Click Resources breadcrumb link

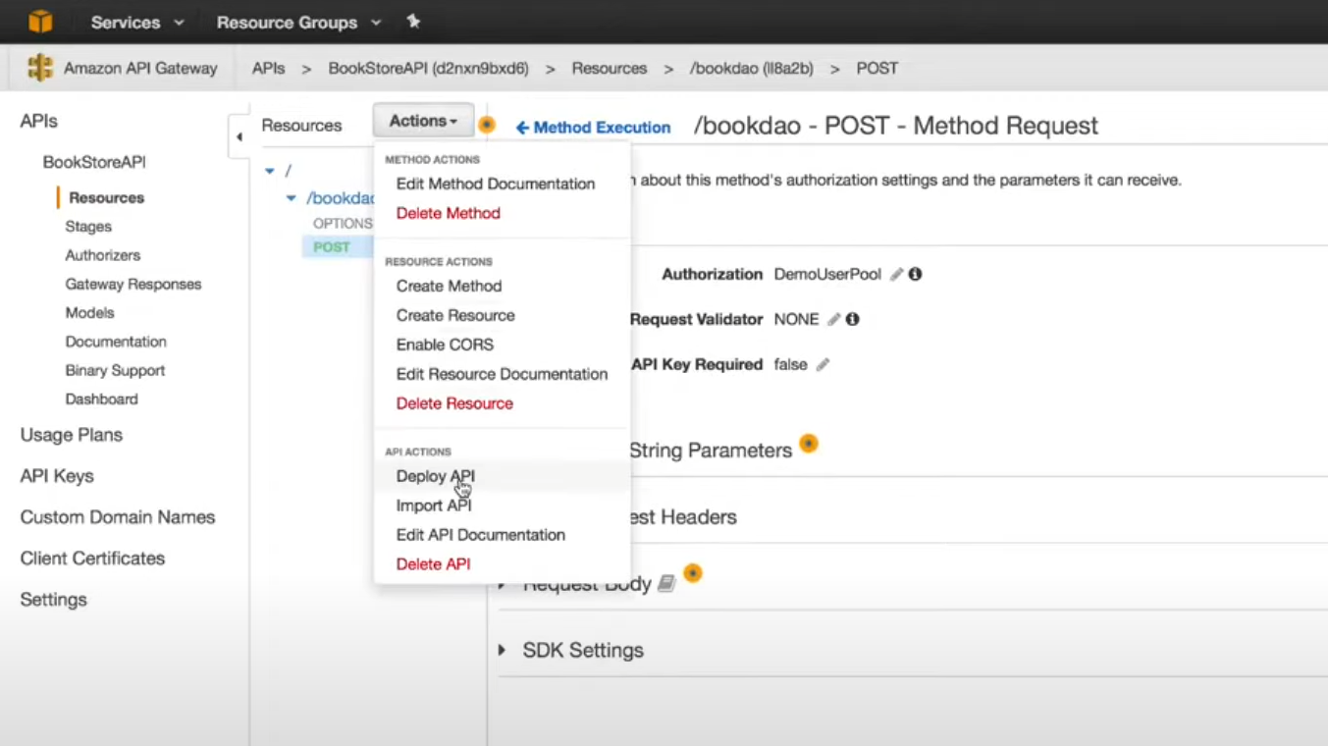(x=610, y=69)
